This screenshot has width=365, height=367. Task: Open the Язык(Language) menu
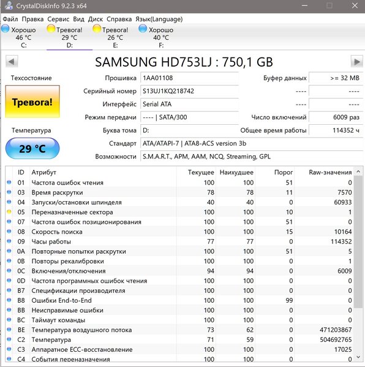(x=159, y=19)
